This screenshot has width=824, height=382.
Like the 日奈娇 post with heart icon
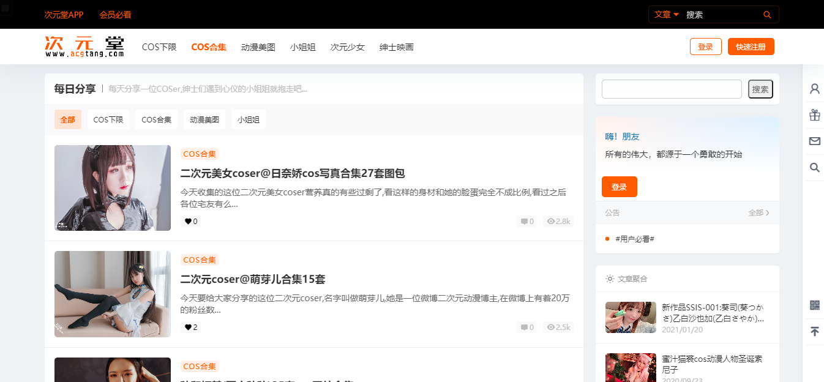click(188, 222)
